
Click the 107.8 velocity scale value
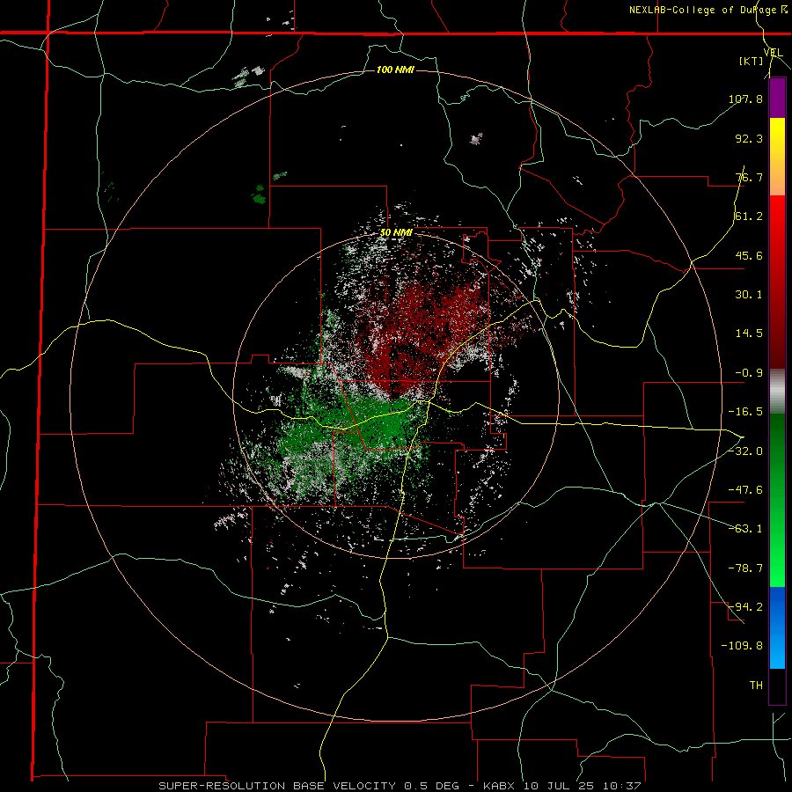click(x=745, y=99)
